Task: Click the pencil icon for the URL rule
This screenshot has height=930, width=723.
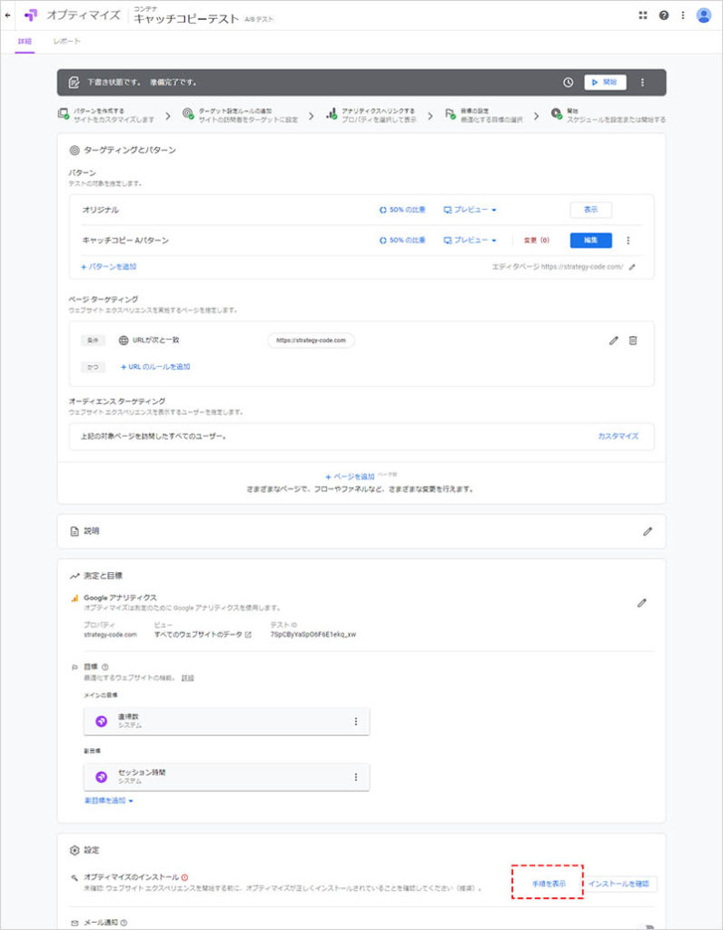Action: pyautogui.click(x=613, y=341)
